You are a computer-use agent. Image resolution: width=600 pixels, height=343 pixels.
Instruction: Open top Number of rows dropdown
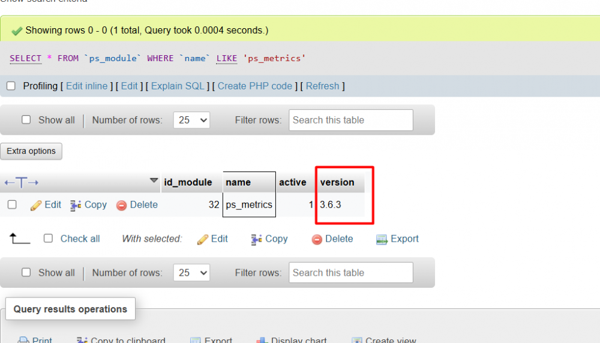pos(191,120)
